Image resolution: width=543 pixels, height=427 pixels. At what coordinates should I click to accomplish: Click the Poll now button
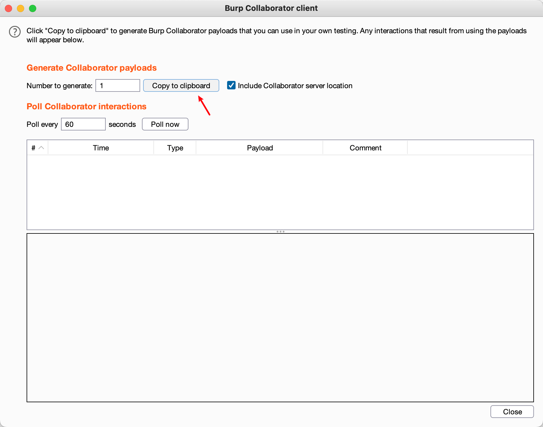[165, 124]
